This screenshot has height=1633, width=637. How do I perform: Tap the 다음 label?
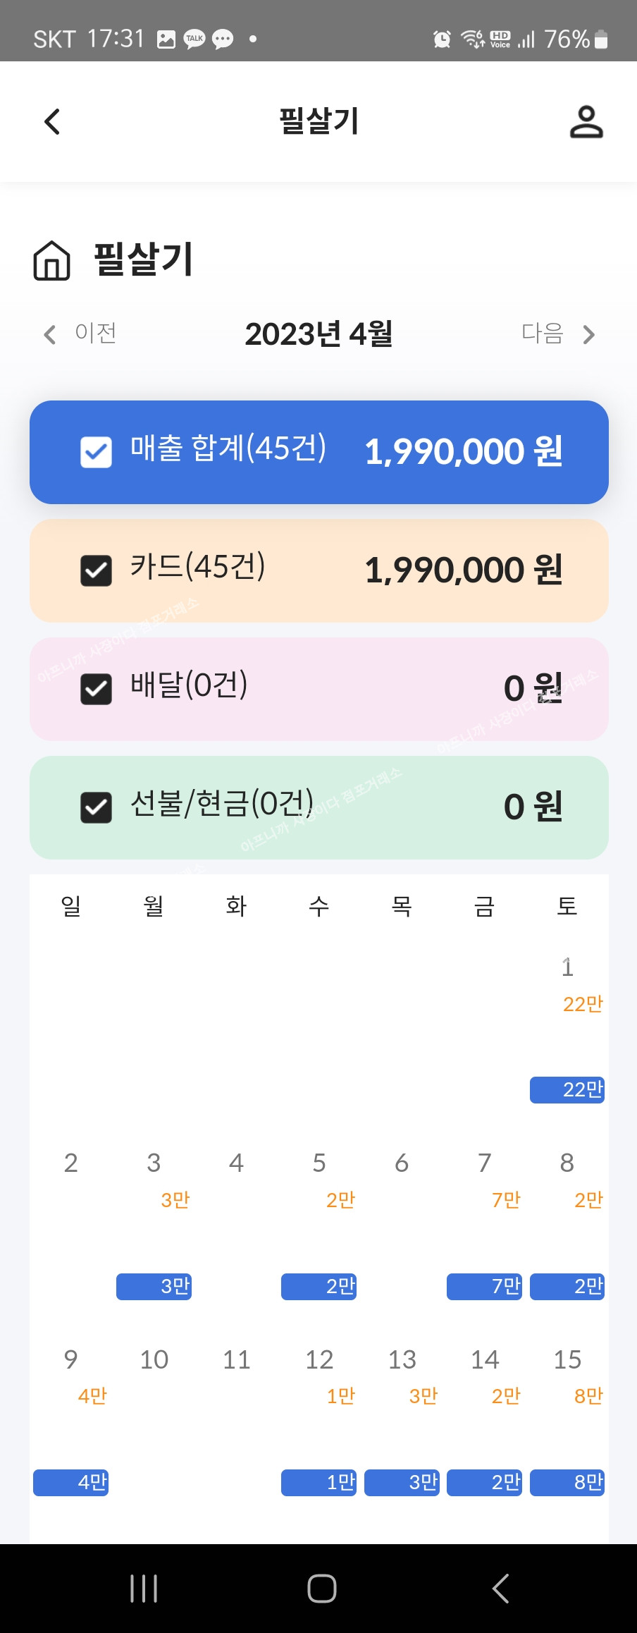pos(543,334)
